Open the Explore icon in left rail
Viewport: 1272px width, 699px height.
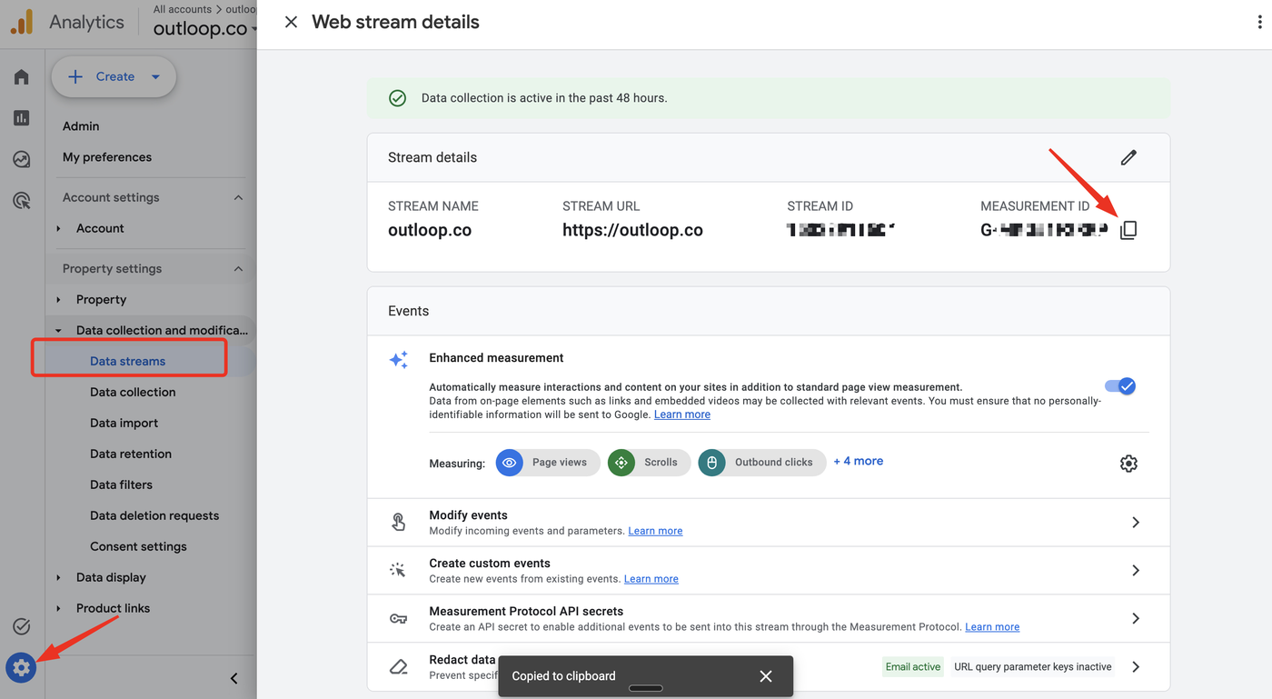[22, 160]
